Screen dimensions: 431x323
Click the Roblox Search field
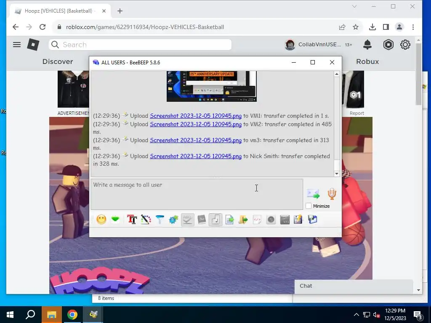coord(140,45)
